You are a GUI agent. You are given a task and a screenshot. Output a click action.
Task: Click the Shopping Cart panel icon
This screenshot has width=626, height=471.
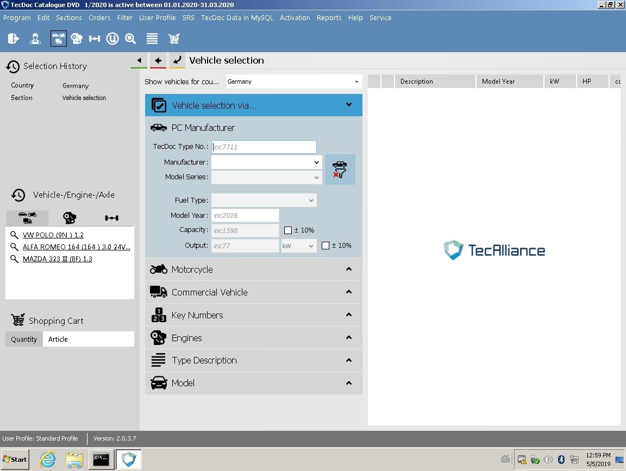[18, 320]
